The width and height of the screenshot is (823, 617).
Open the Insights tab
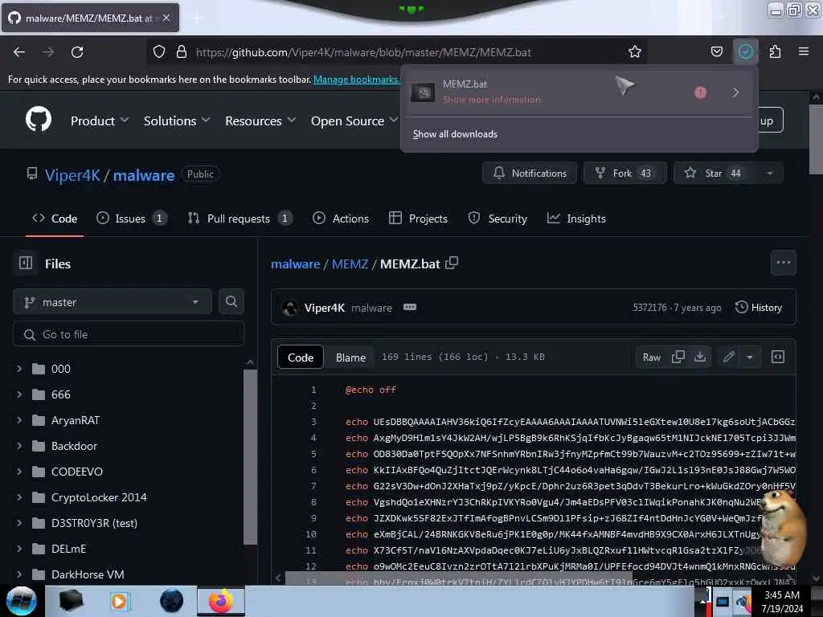pyautogui.click(x=576, y=219)
